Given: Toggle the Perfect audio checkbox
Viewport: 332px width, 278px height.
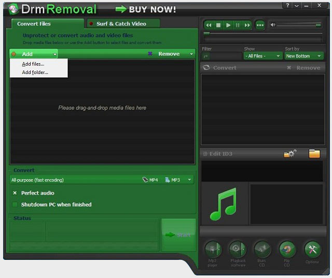Looking at the screenshot, I should pyautogui.click(x=15, y=193).
